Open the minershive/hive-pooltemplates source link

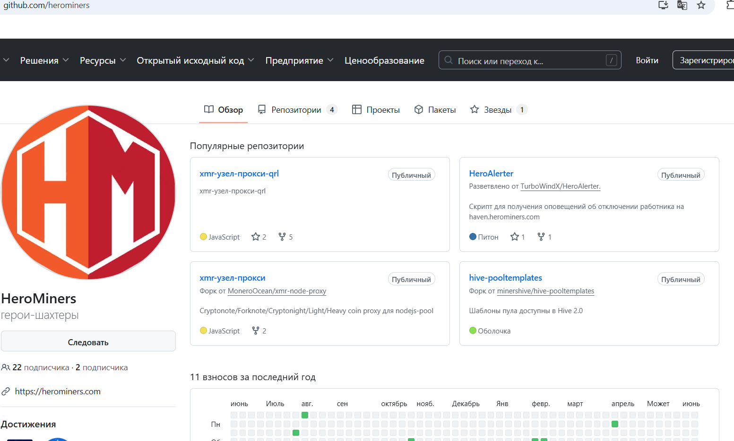coord(546,291)
